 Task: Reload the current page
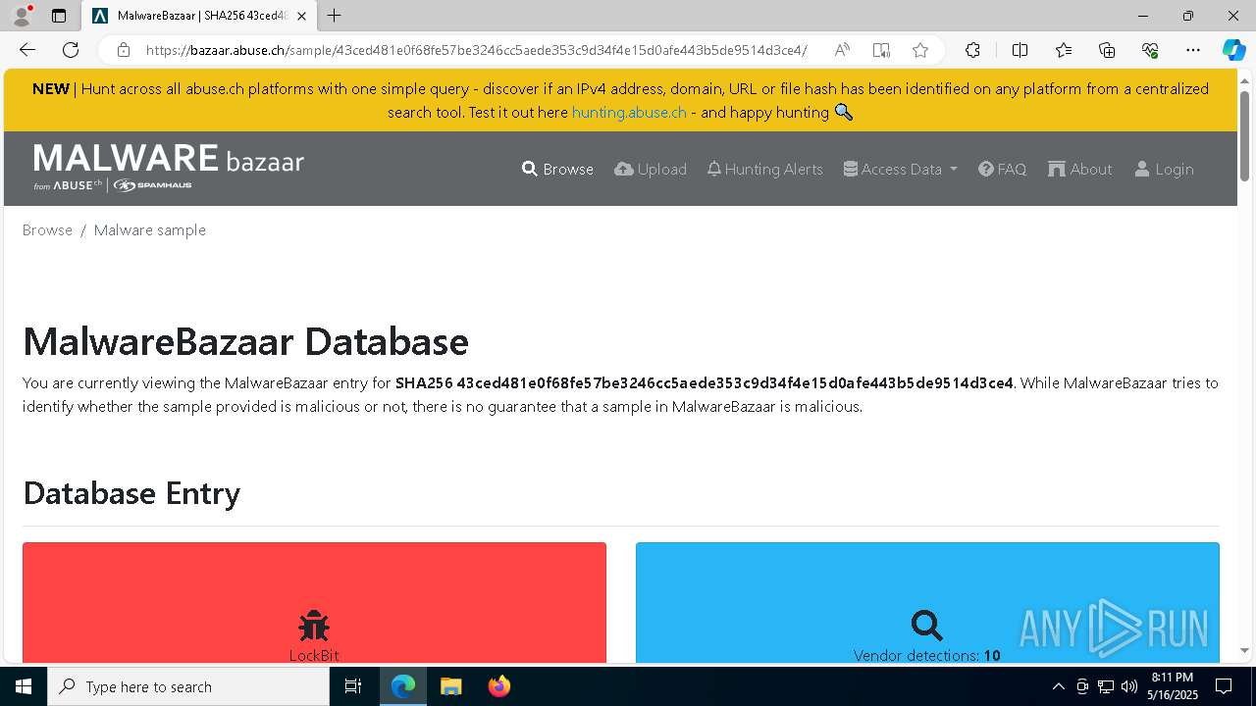coord(71,50)
